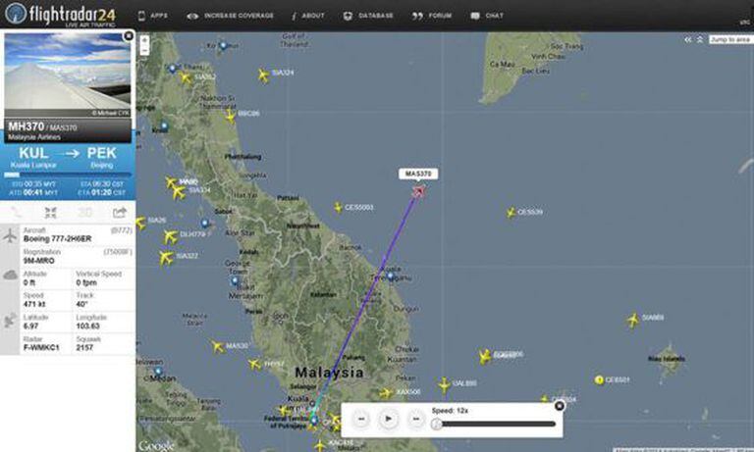Viewport: 754px width, 452px height.
Task: Click the playback step-back button
Action: 361,419
